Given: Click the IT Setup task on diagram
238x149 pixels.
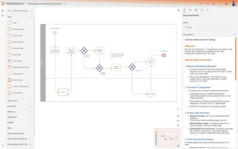Looking at the screenshot, I should [x=63, y=92].
